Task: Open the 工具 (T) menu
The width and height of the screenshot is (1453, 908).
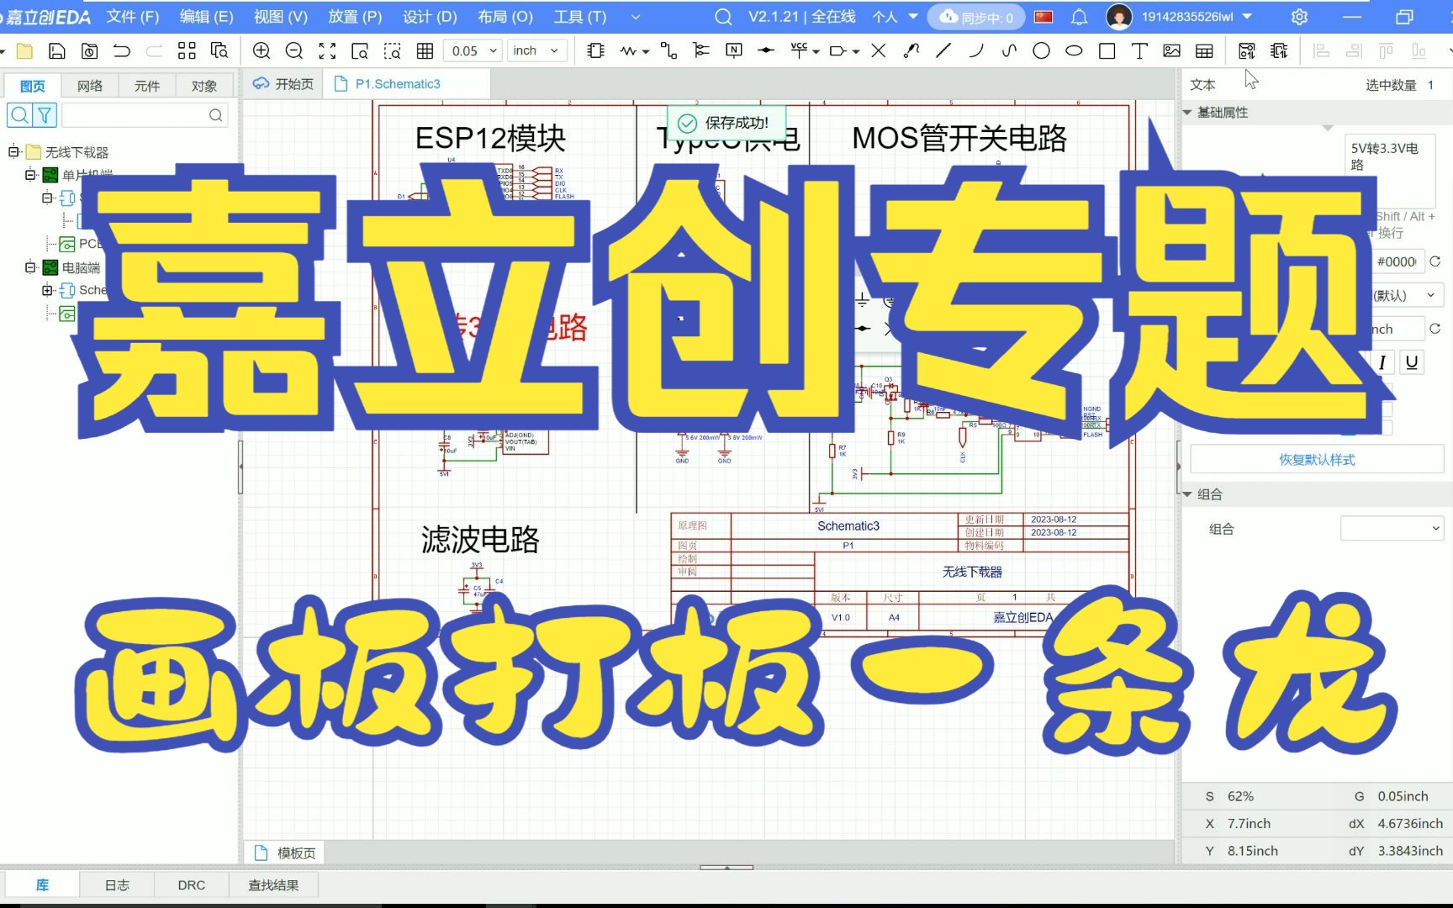Action: [x=580, y=17]
